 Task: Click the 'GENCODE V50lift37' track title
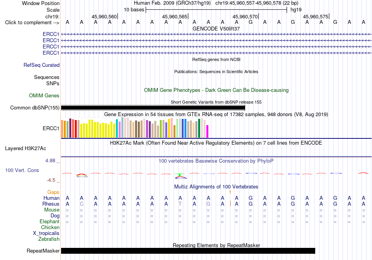[x=216, y=29]
